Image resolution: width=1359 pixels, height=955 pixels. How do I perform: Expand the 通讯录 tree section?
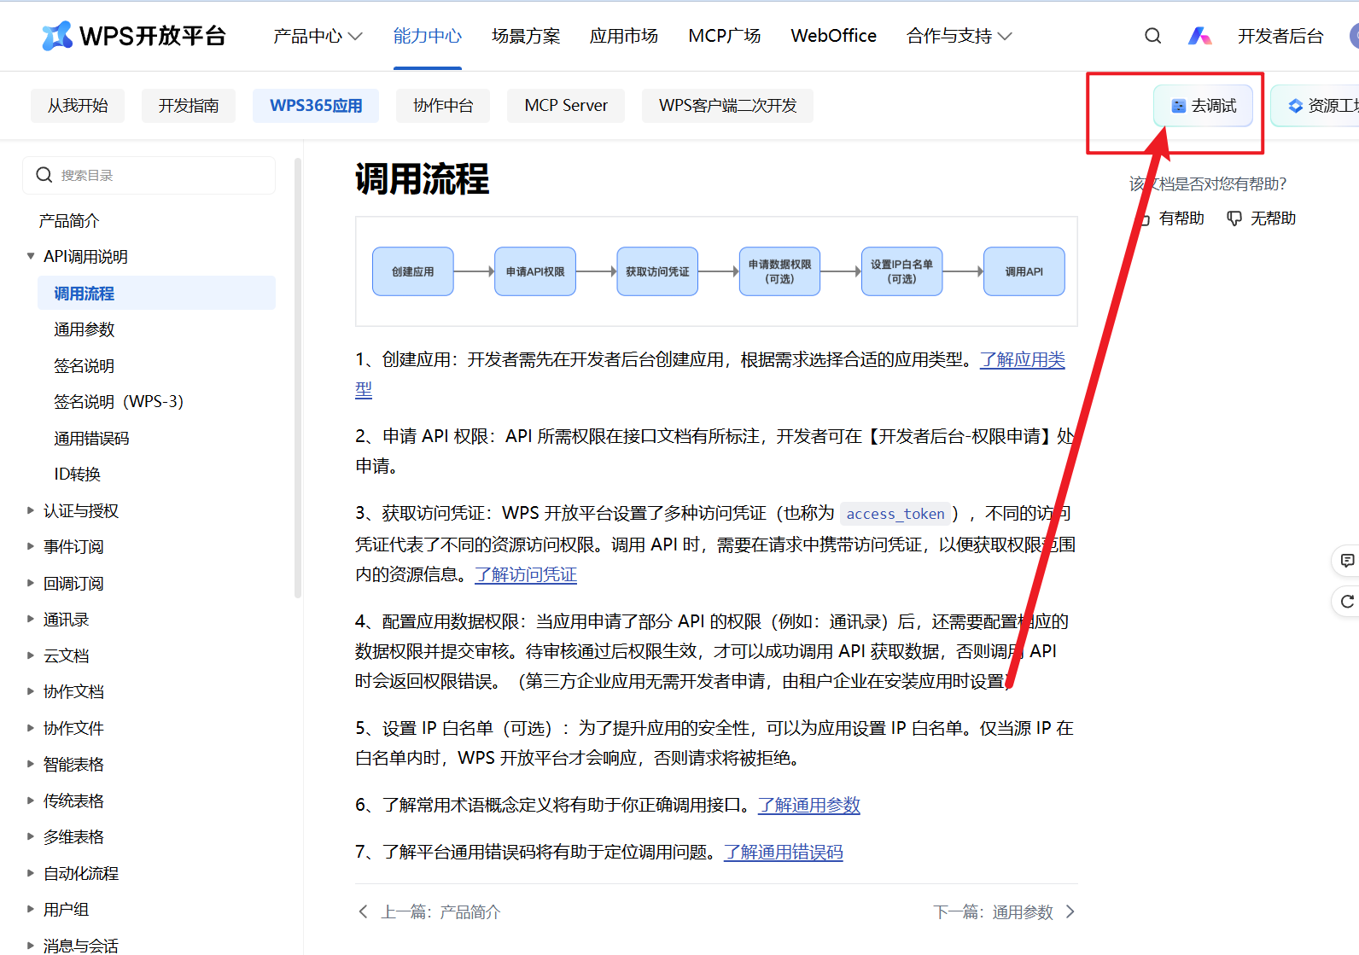[31, 620]
